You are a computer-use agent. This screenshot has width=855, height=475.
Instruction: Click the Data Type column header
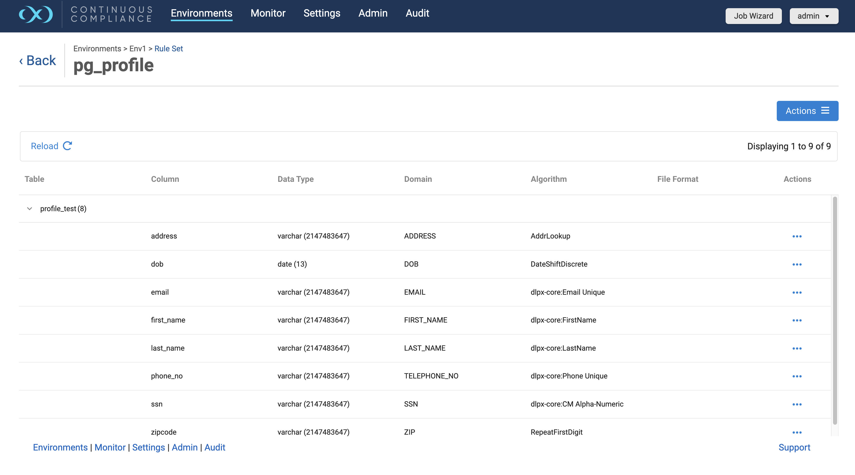point(295,179)
